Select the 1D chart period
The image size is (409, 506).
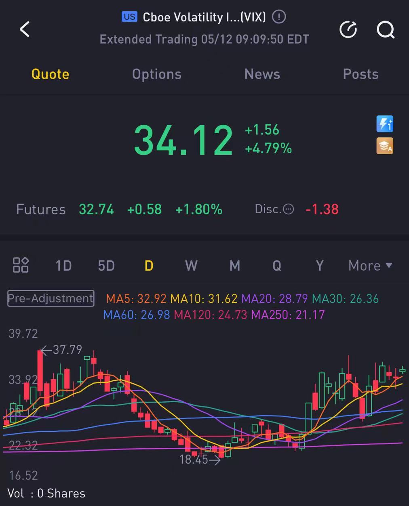63,266
